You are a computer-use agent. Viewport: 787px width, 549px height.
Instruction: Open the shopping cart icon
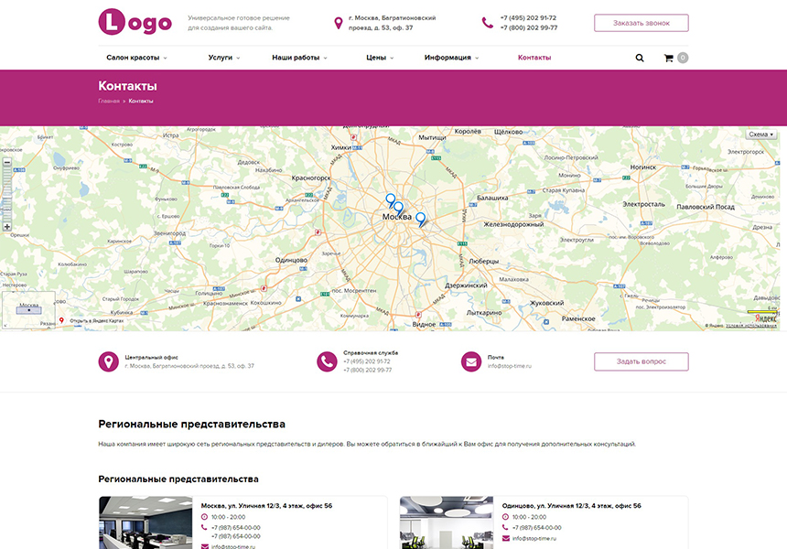pos(669,58)
